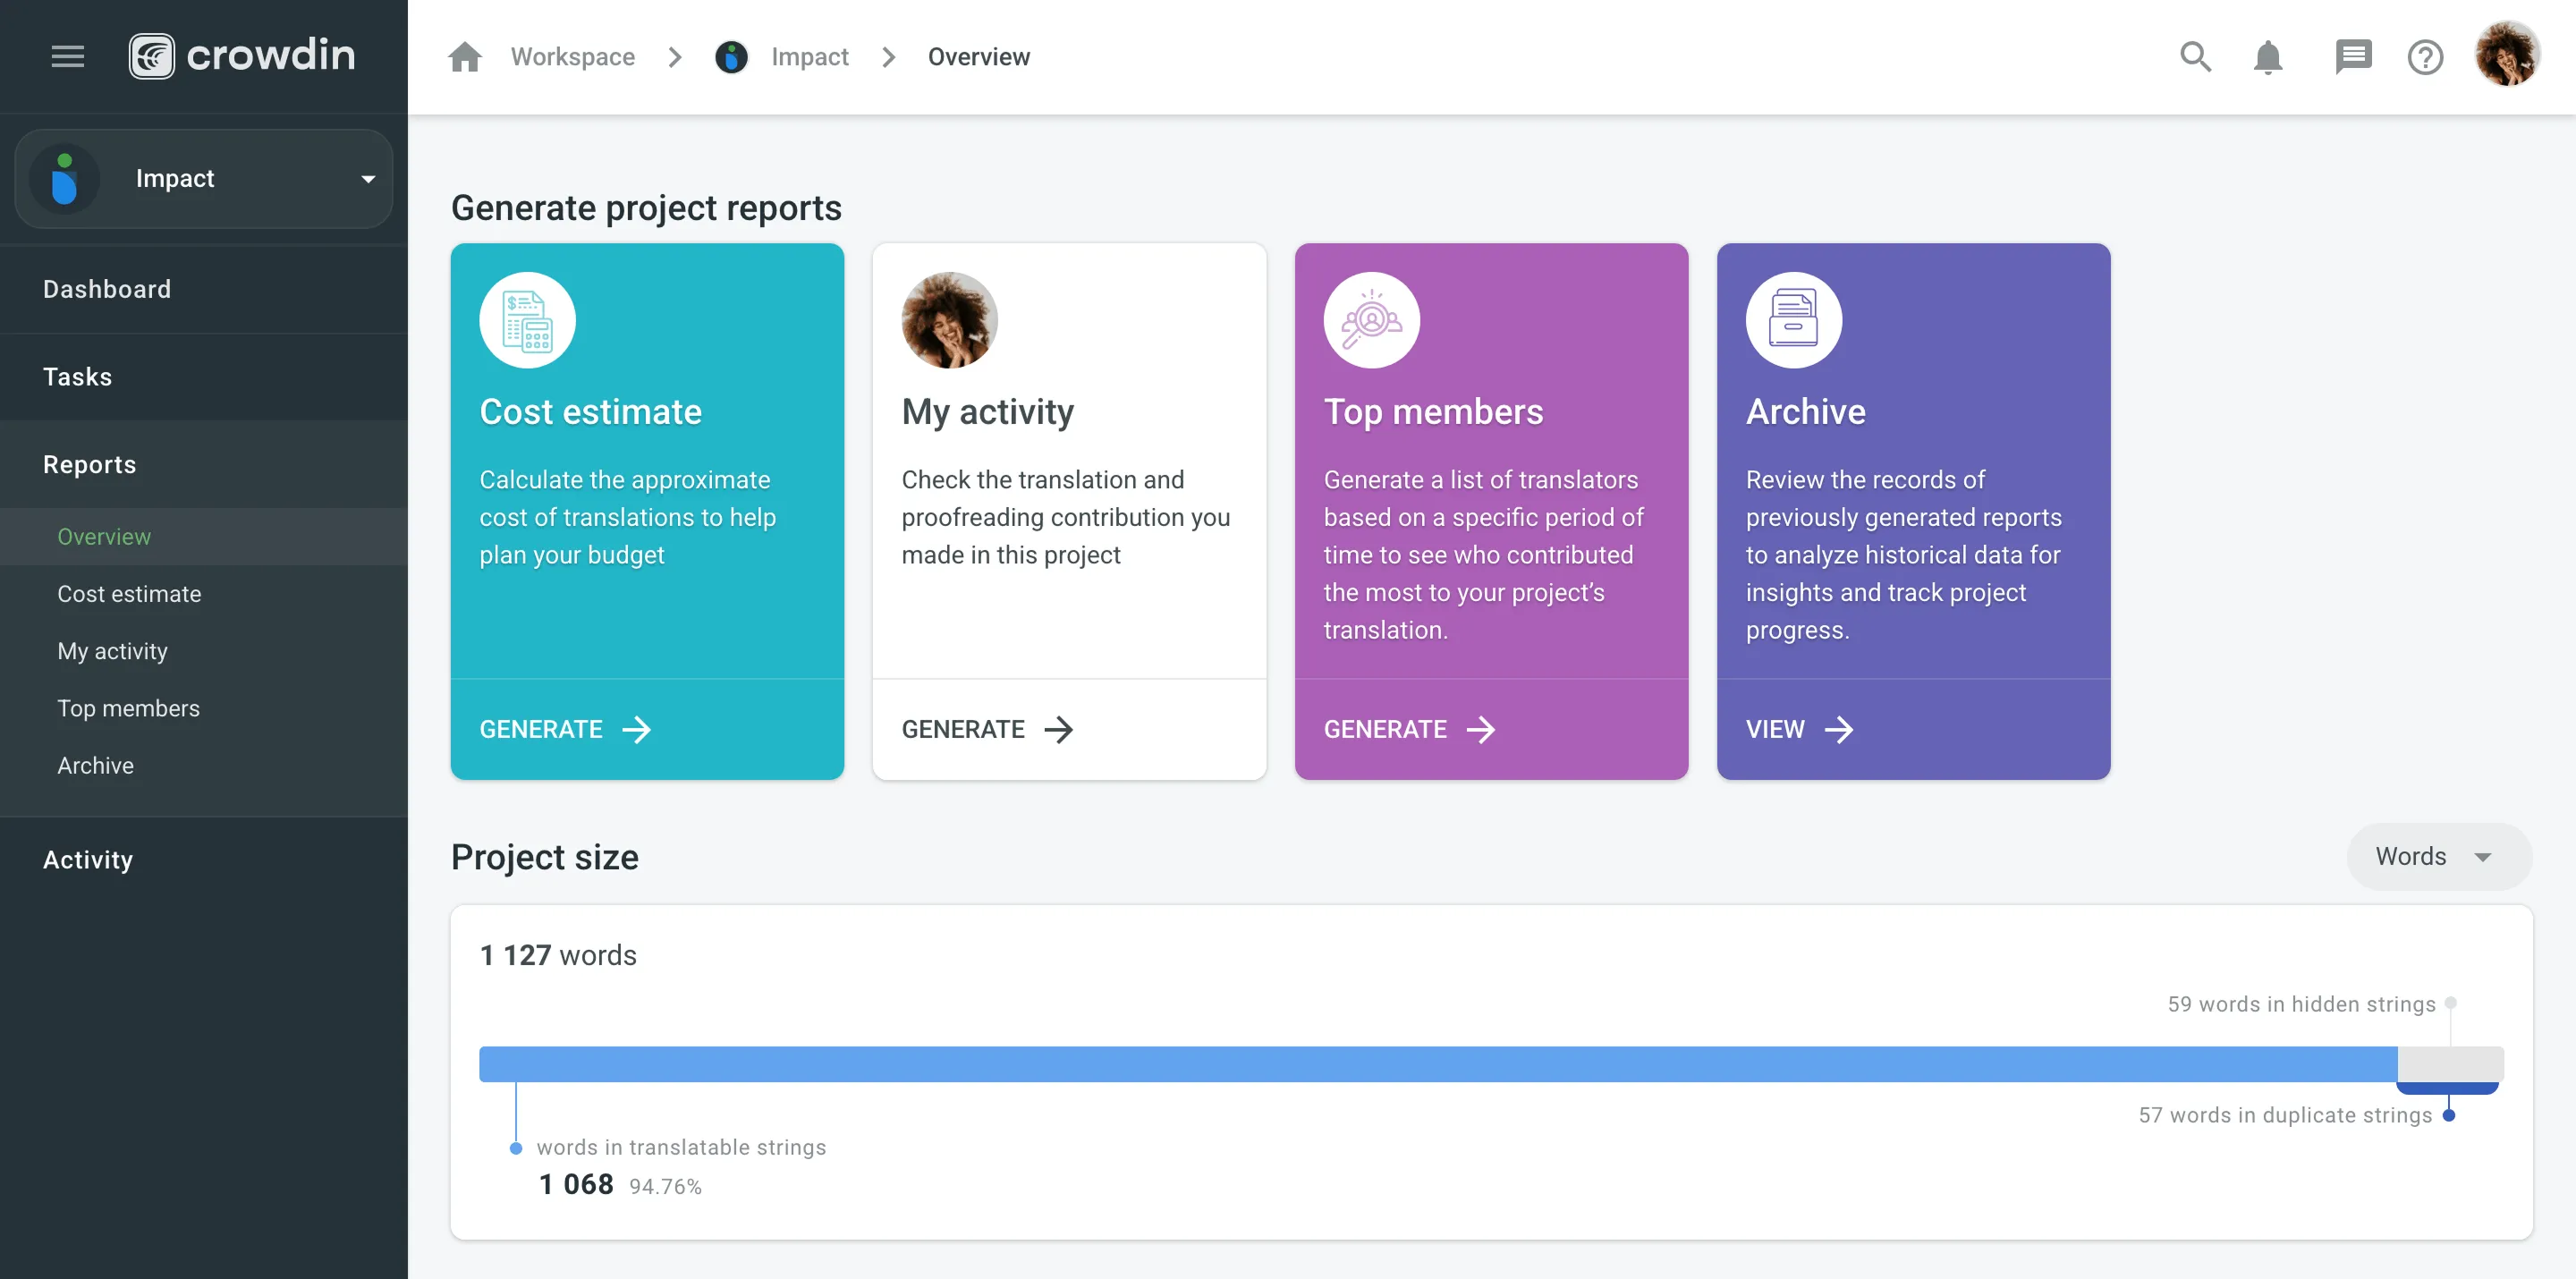Click Workspace breadcrumb link
The height and width of the screenshot is (1279, 2576).
[573, 57]
